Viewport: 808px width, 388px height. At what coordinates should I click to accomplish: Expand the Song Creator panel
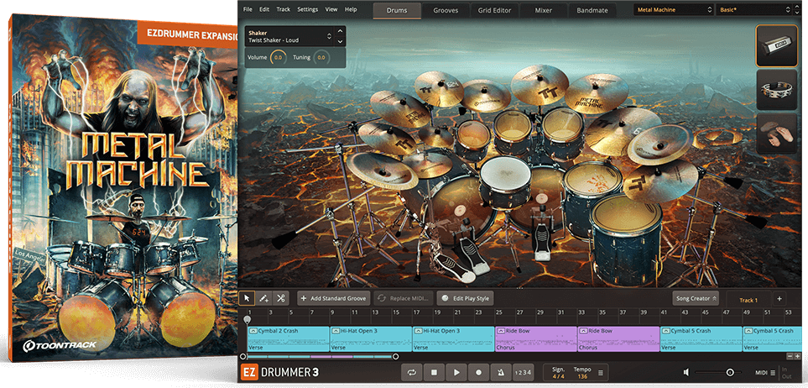[x=696, y=298]
